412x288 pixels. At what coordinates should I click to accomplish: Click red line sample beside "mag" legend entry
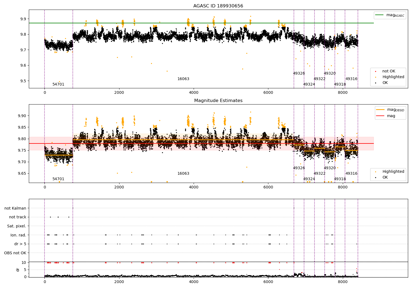pos(380,116)
